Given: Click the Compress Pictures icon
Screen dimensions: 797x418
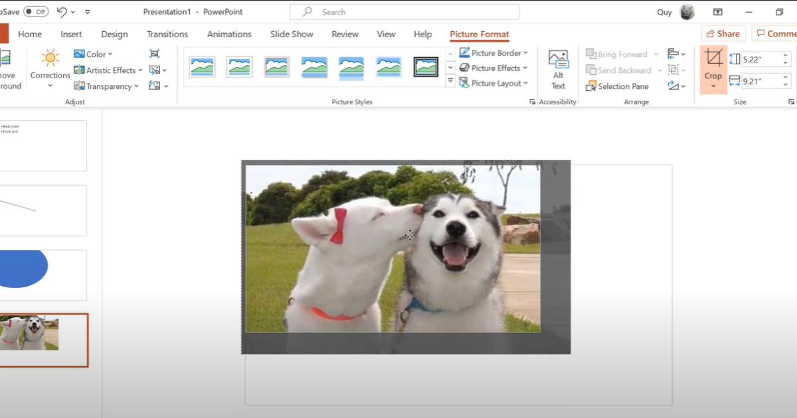Looking at the screenshot, I should tap(155, 54).
